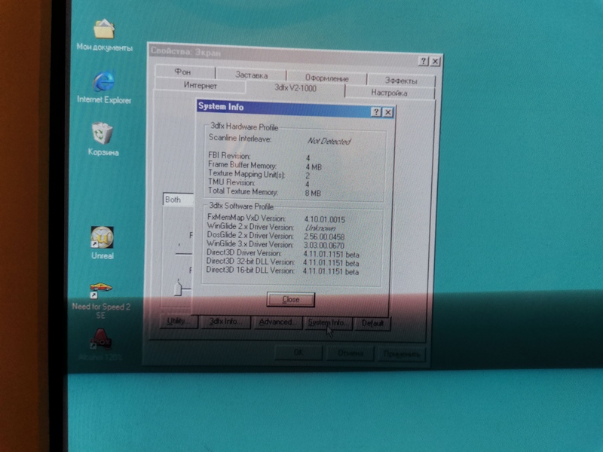
Task: Click the System Info help question-mark button
Action: (x=375, y=111)
